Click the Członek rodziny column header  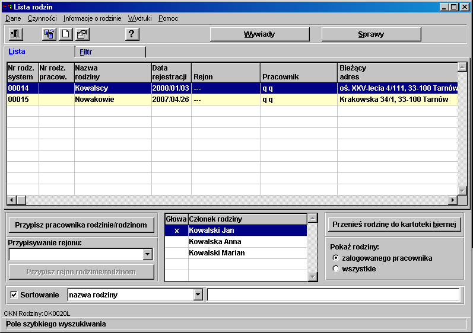coord(247,219)
